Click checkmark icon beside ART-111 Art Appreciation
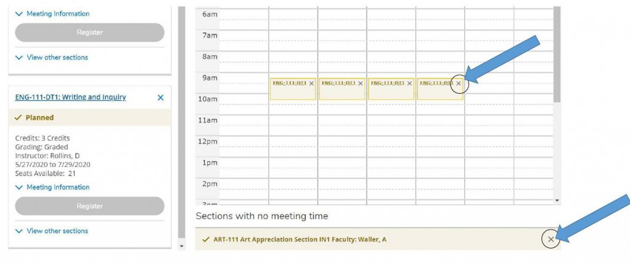Viewport: 630px width, 262px height. (205, 239)
